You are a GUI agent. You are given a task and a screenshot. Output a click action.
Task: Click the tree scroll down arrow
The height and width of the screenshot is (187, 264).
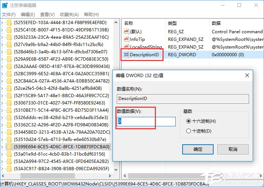[116, 169]
